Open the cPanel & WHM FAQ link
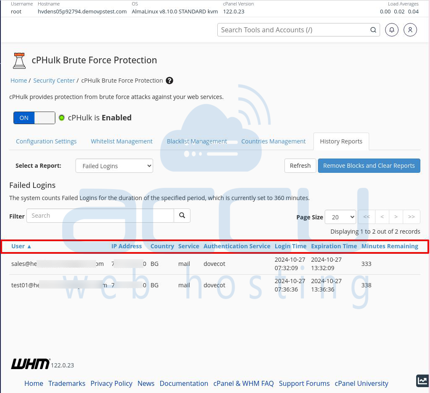This screenshot has height=393, width=430. tap(243, 383)
